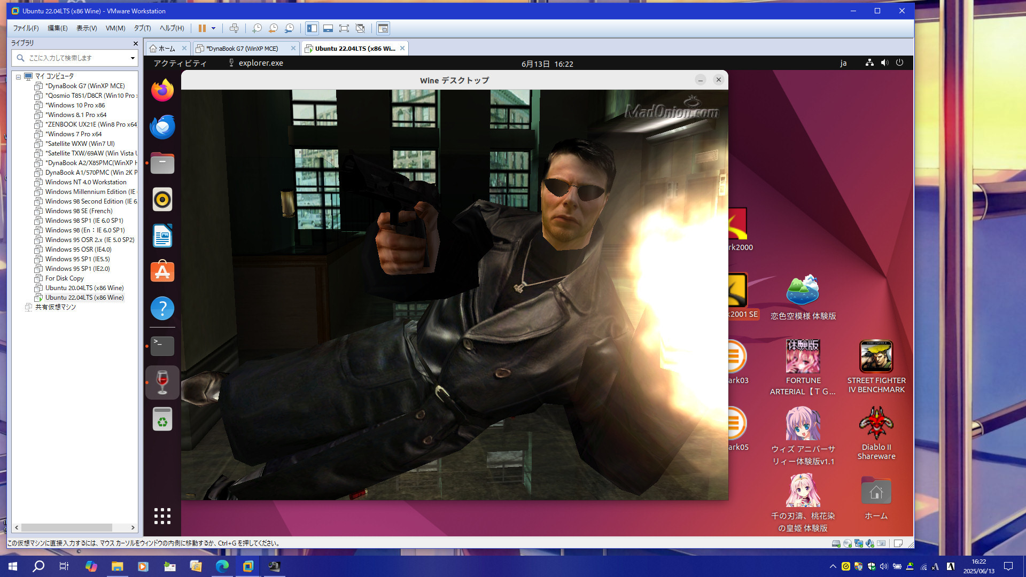Viewport: 1026px width, 577px height.
Task: Click VMware CD/DVD status icon
Action: click(x=847, y=543)
